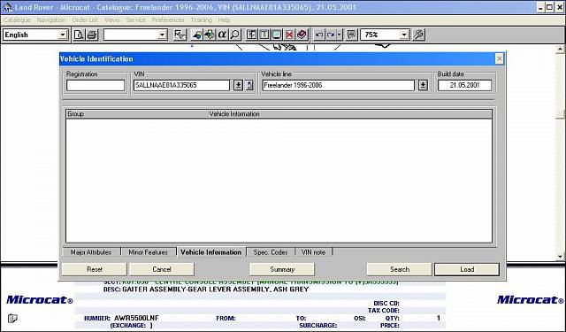The height and width of the screenshot is (332, 566).
Task: Click the print preview page icon
Action: (79, 35)
